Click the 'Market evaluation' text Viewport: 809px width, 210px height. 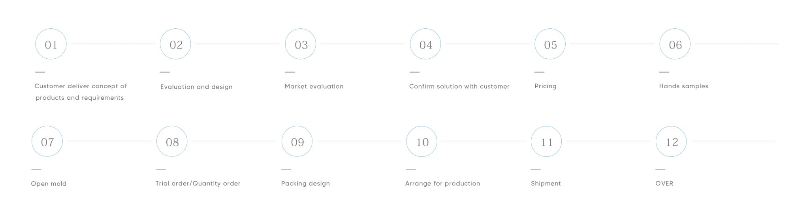coord(314,86)
